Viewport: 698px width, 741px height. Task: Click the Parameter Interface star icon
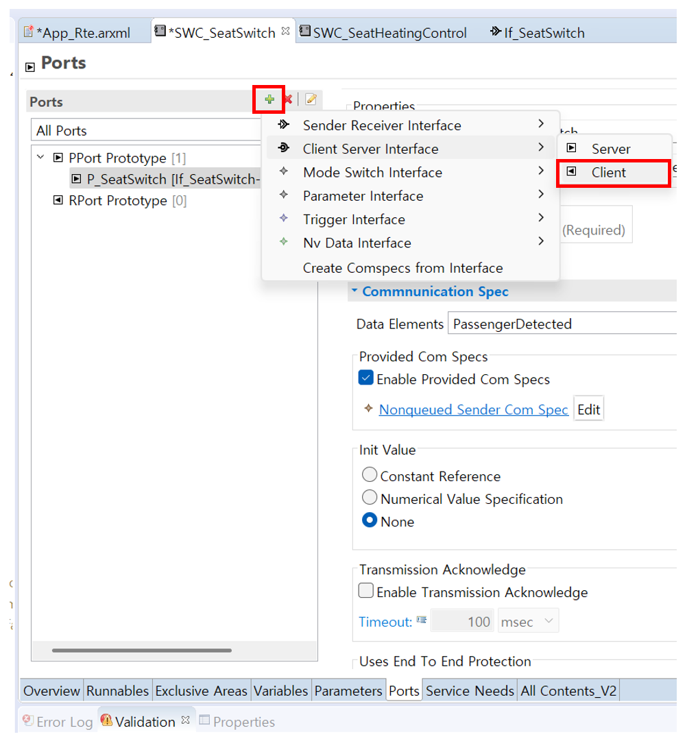point(284,194)
